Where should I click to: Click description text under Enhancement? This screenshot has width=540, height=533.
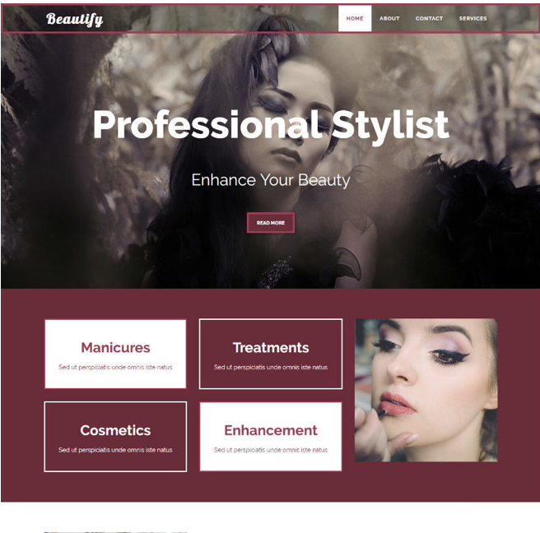[271, 450]
